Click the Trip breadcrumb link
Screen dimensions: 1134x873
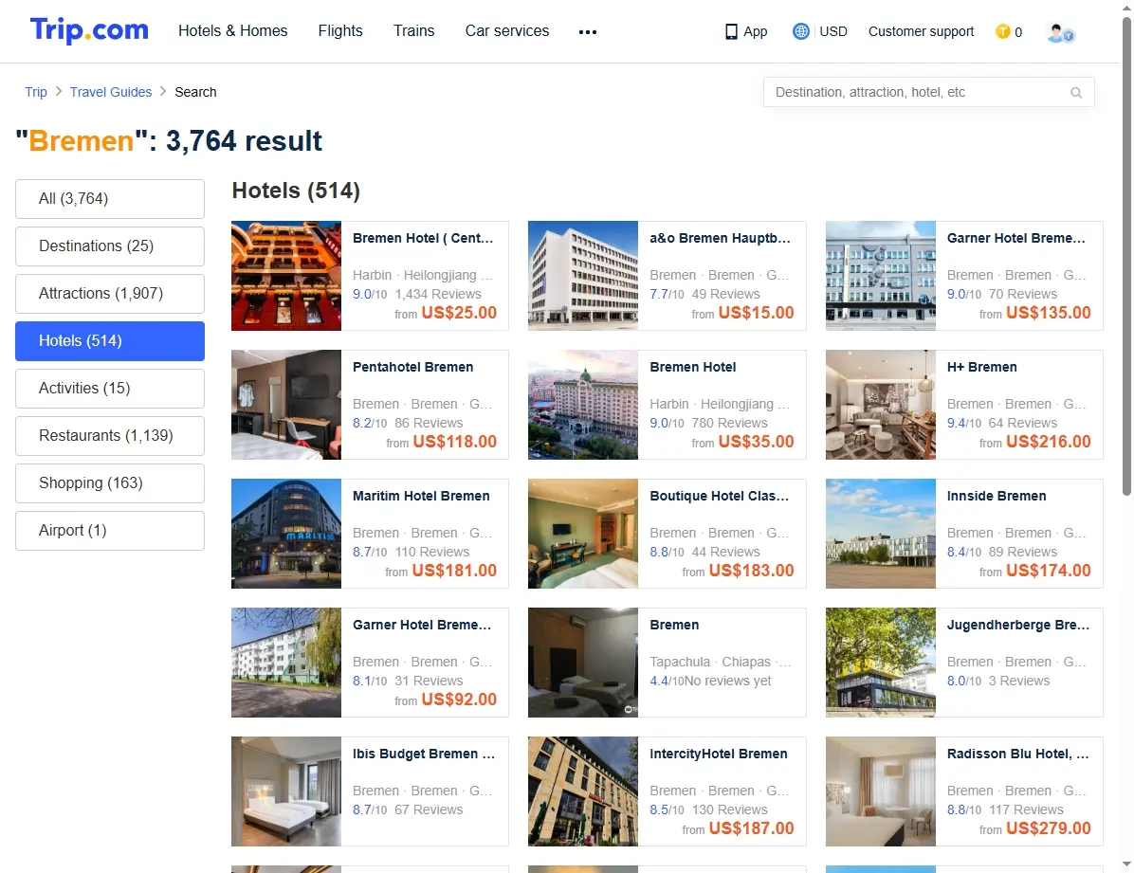(x=35, y=92)
